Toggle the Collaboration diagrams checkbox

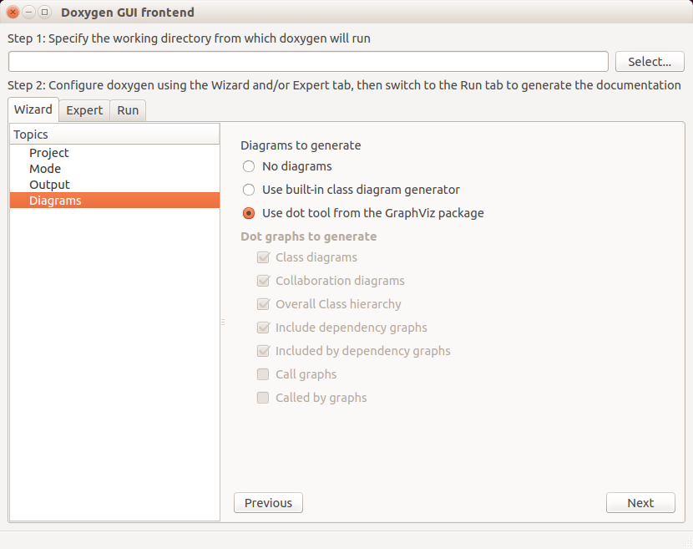click(x=263, y=281)
